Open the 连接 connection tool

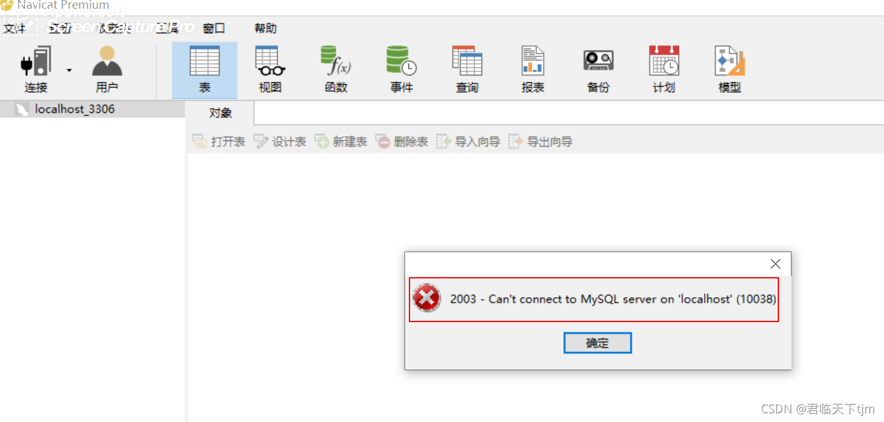click(36, 70)
